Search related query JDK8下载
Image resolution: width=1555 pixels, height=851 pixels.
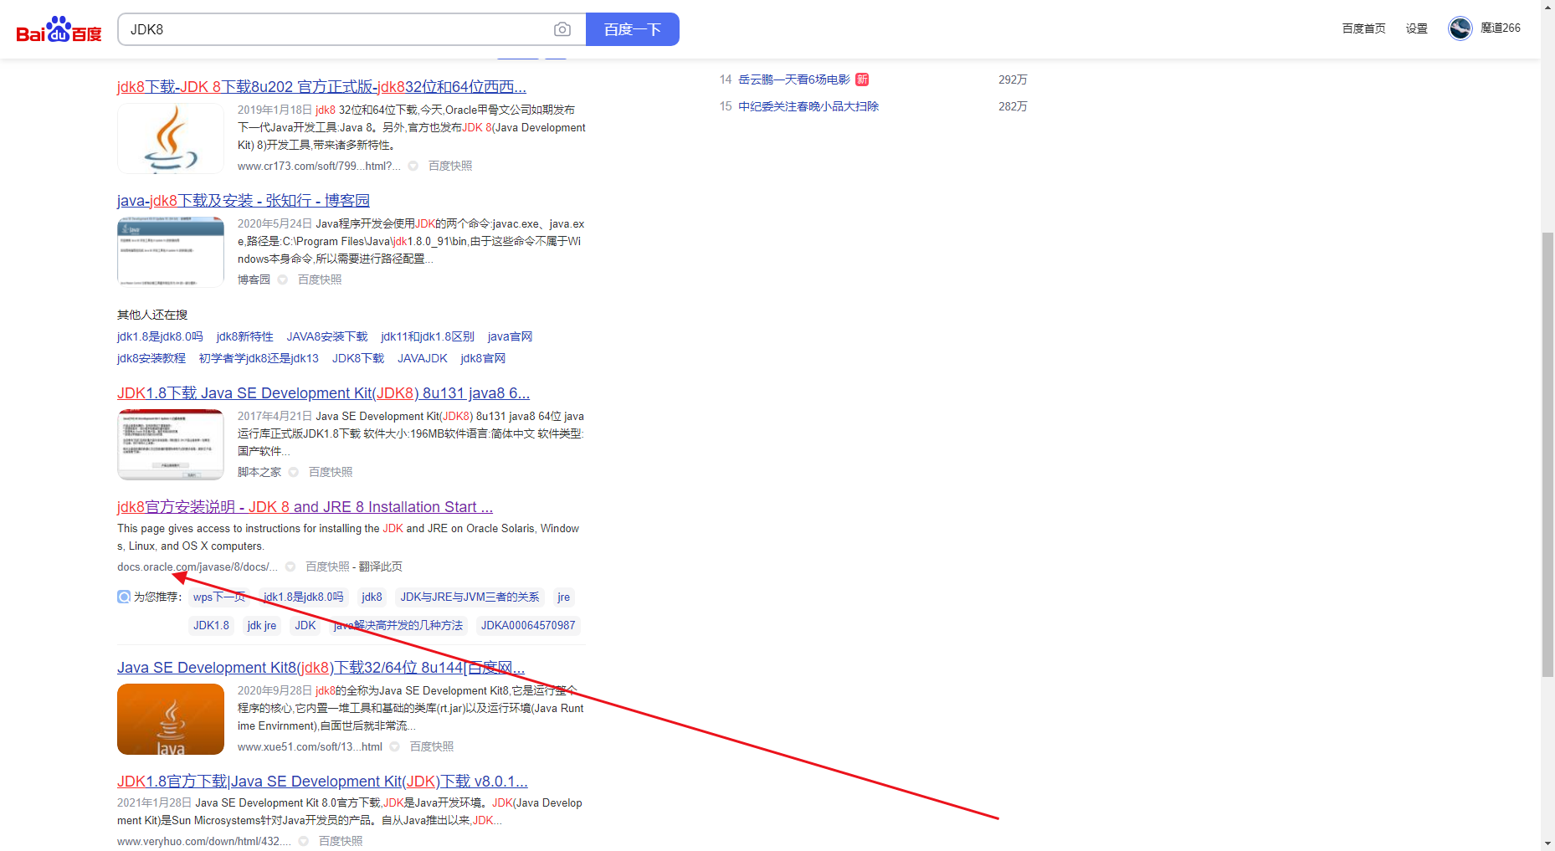pos(358,358)
